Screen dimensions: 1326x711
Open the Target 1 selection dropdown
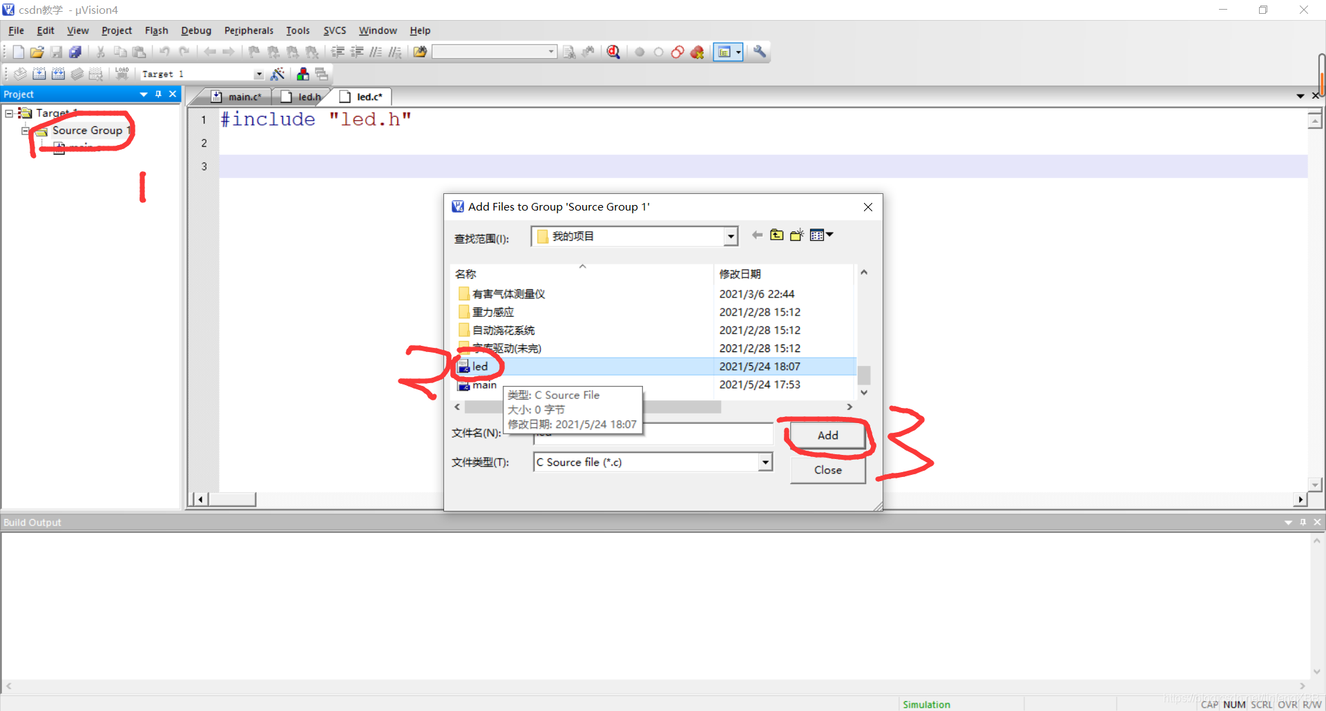[x=259, y=74]
